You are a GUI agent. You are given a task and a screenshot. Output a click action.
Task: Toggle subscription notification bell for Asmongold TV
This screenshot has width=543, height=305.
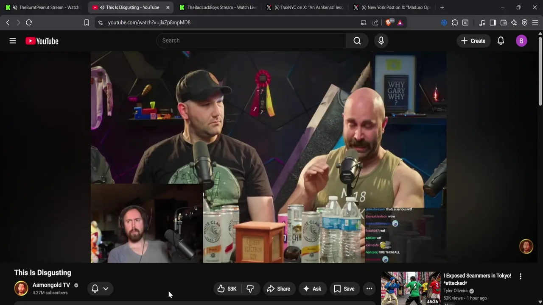(x=95, y=288)
